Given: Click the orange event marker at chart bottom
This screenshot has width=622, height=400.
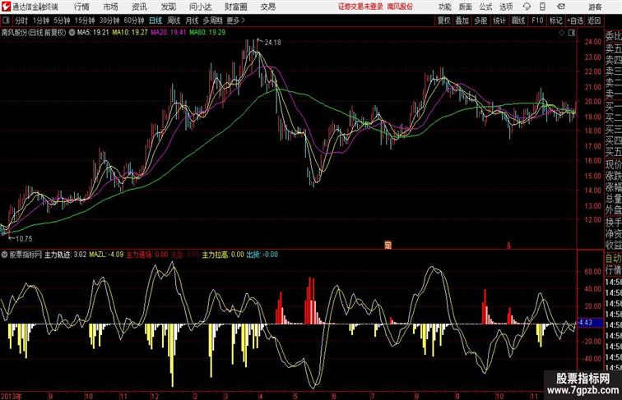Looking at the screenshot, I should pyautogui.click(x=388, y=245).
